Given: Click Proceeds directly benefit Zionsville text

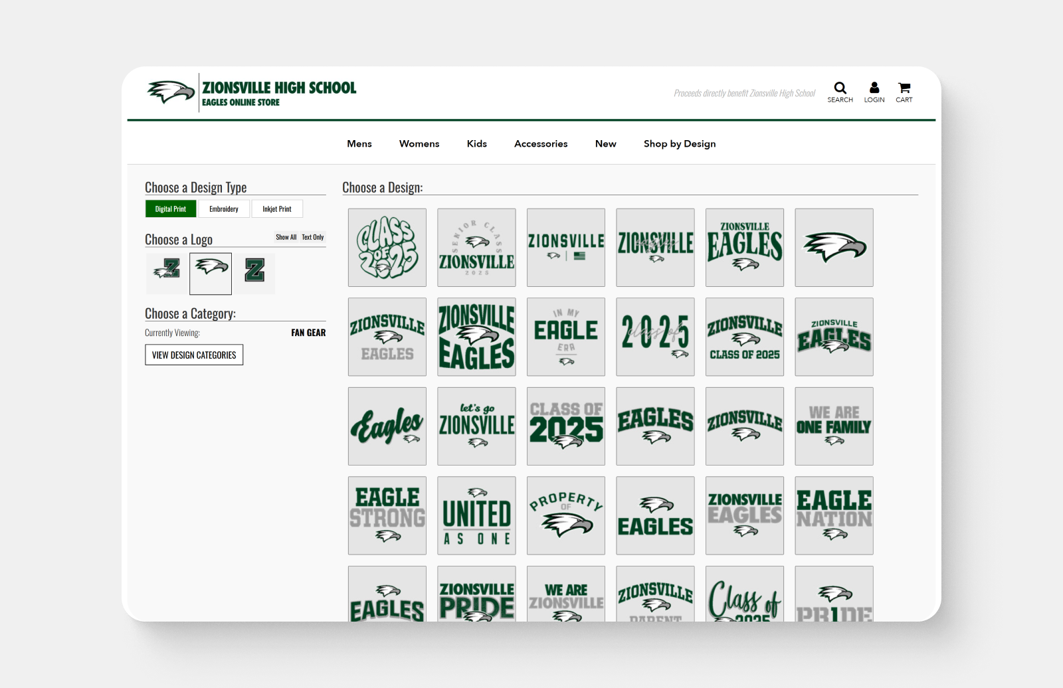Looking at the screenshot, I should point(744,94).
